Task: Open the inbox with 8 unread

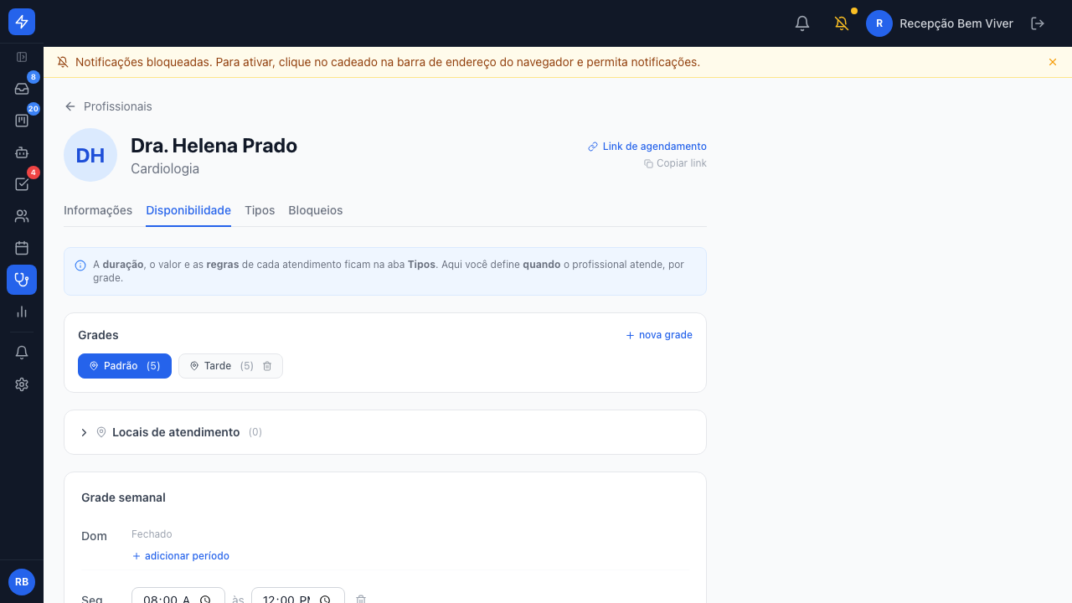Action: click(x=22, y=89)
